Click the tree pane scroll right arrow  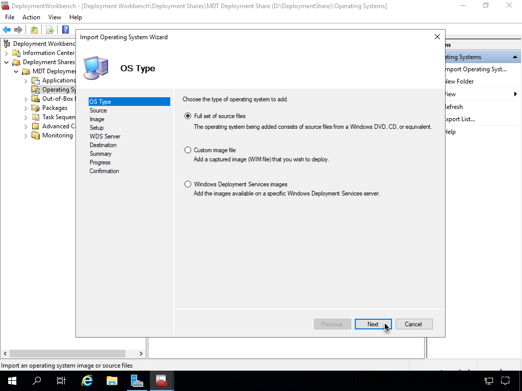coord(141,353)
